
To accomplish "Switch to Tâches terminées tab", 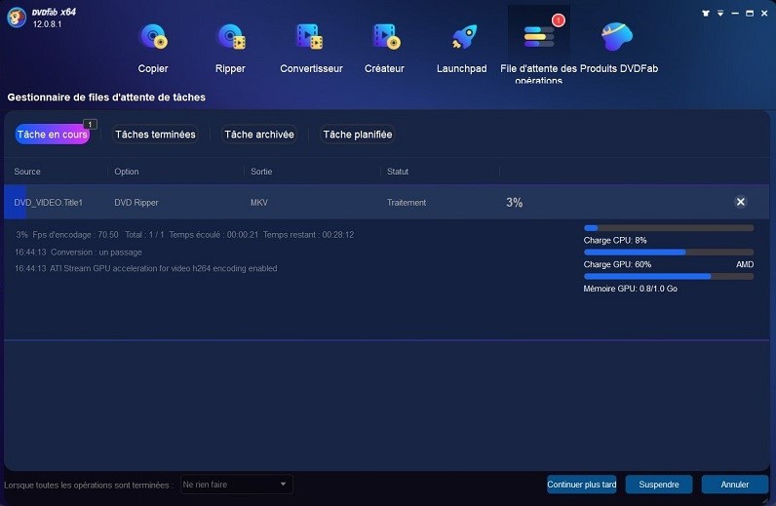I will (x=155, y=135).
